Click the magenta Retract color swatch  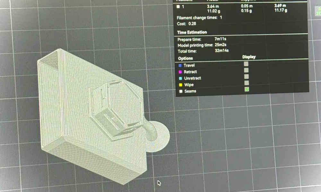180,72
